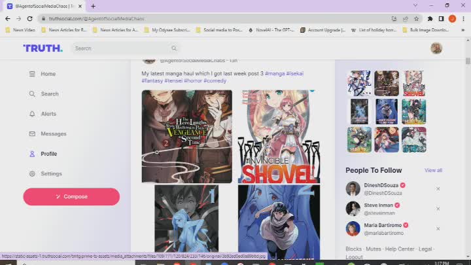
Task: Open the Invincible Shovel manga image
Action: (279, 136)
